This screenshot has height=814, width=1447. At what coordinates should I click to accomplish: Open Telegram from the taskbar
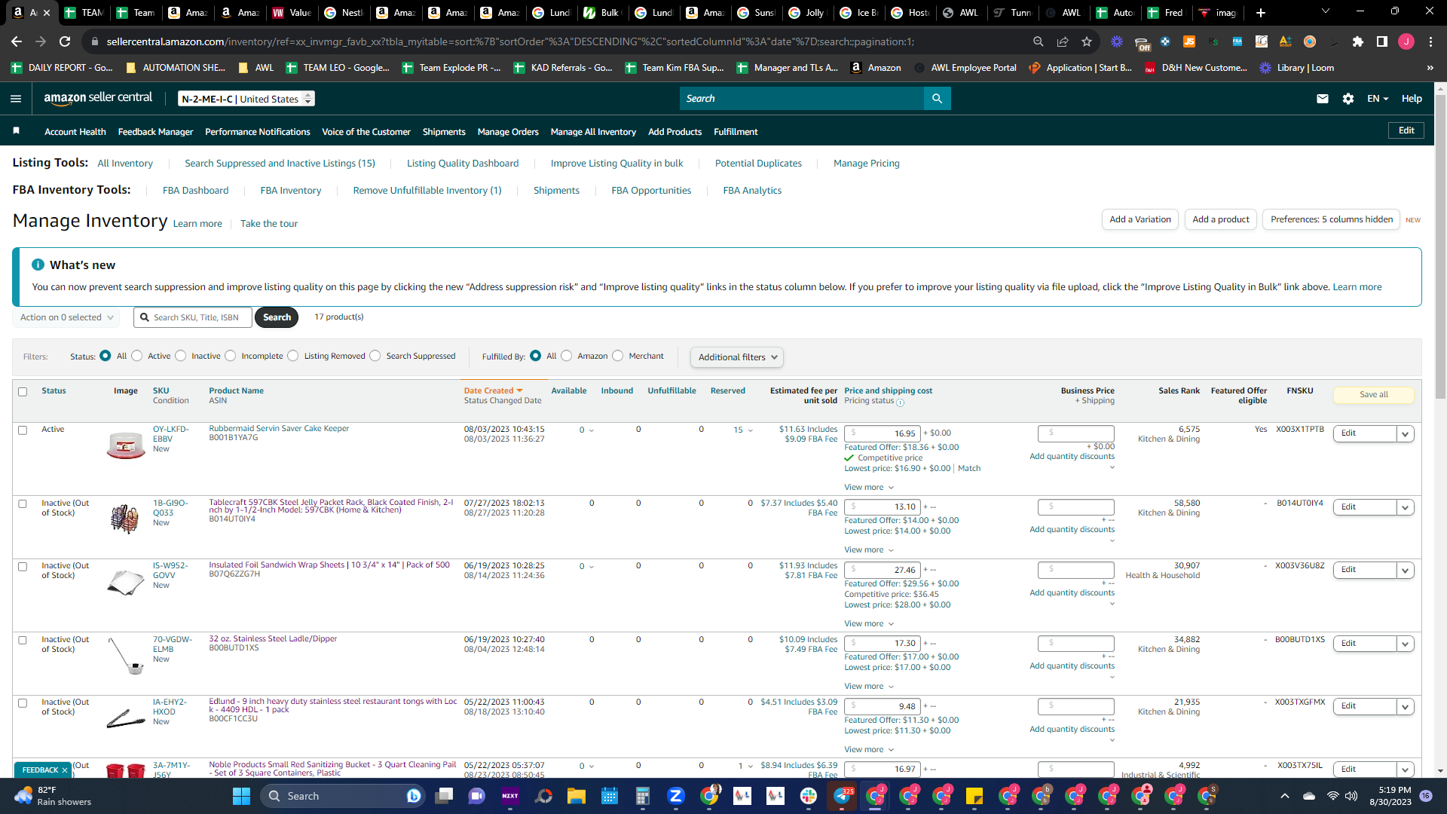point(842,796)
